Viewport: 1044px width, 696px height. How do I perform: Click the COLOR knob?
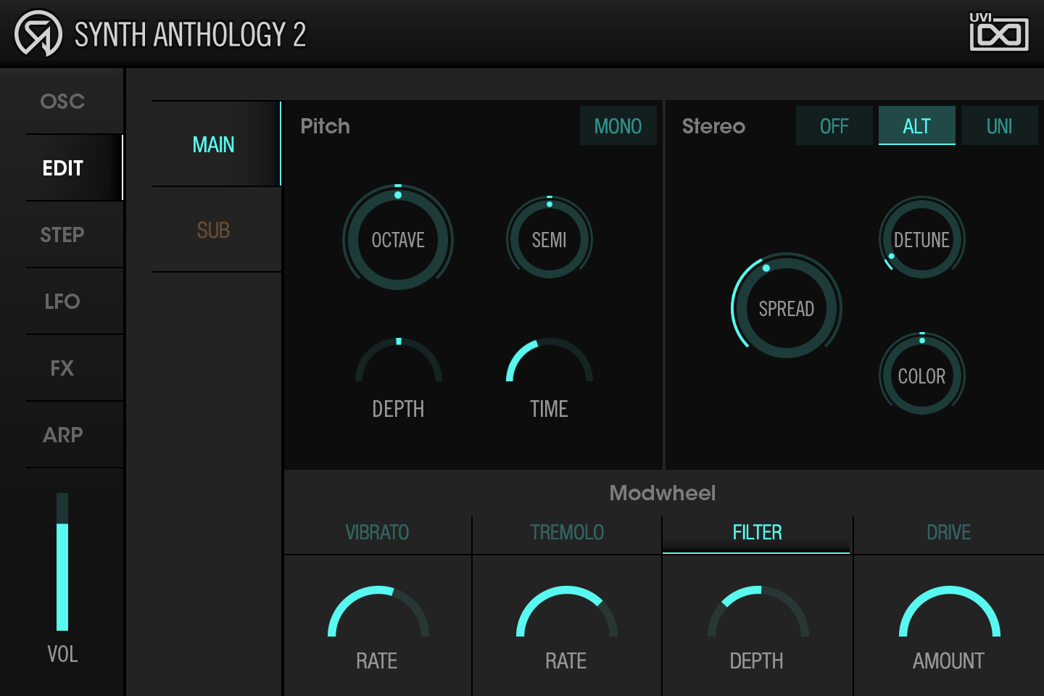point(921,376)
